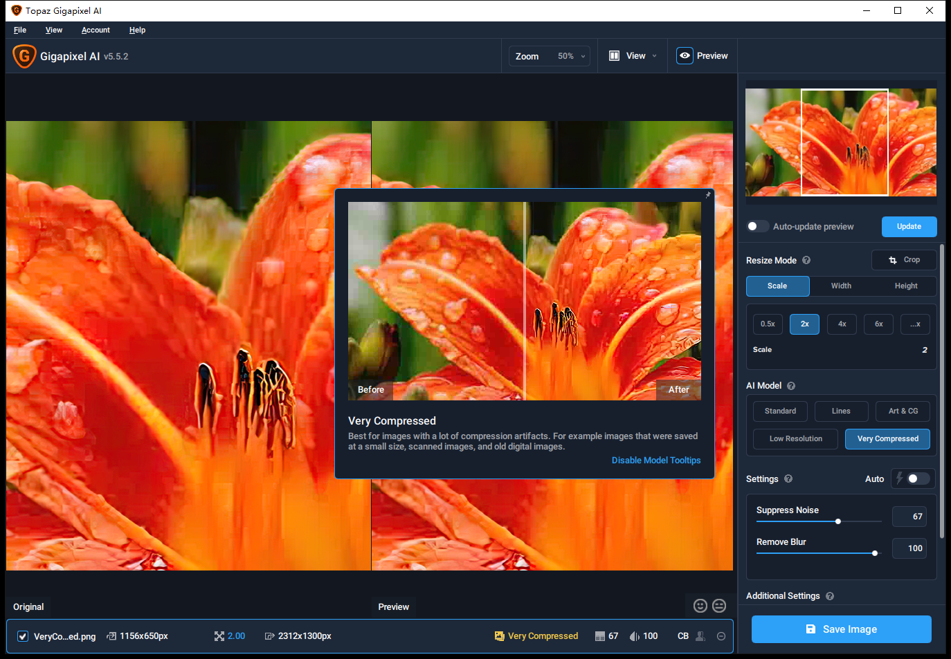Screen dimensions: 951x659
Task: Click the Save Image button
Action: click(841, 629)
